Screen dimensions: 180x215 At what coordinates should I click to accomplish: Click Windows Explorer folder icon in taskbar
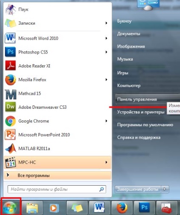[x=32, y=208]
